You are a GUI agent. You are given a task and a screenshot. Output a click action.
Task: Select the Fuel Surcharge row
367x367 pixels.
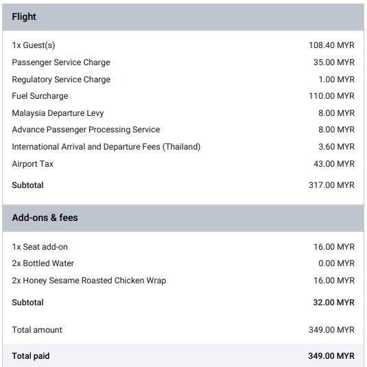(183, 96)
